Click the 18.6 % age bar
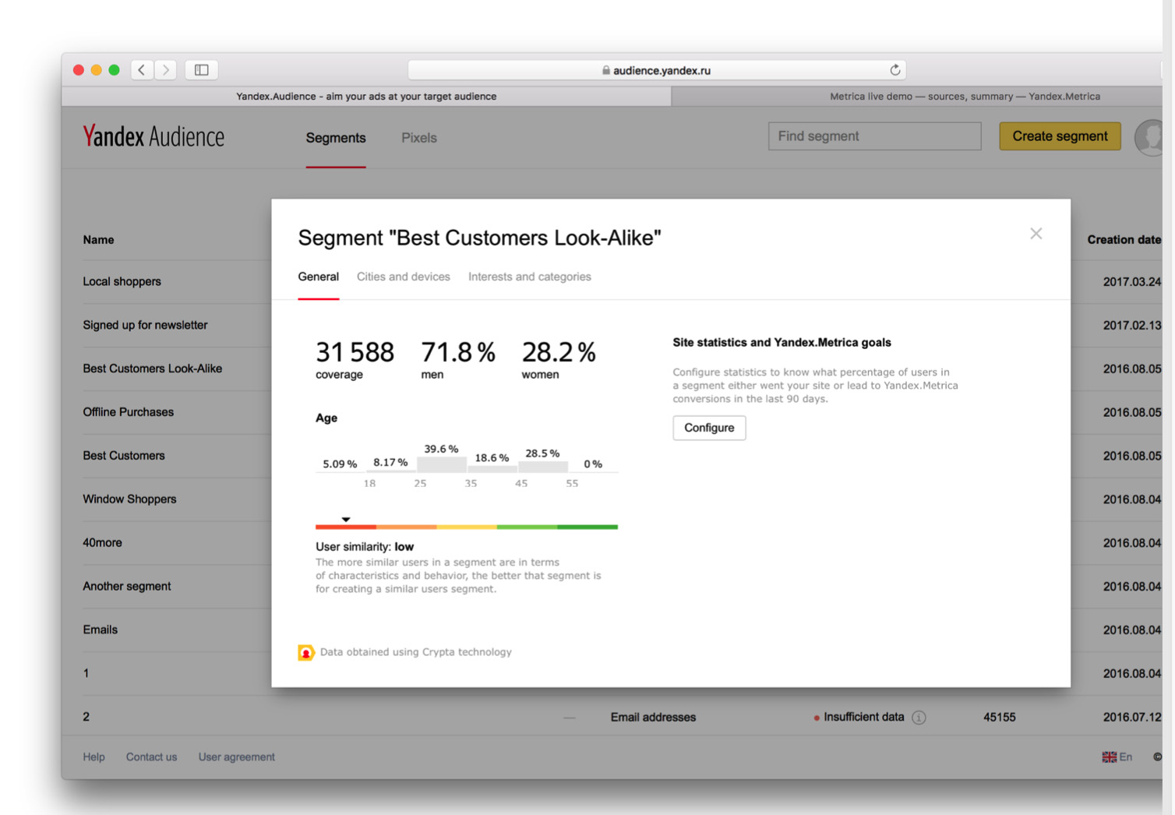Viewport: 1175px width, 815px height. click(492, 468)
